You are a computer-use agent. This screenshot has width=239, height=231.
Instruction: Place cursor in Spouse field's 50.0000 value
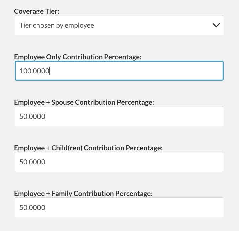pos(32,117)
